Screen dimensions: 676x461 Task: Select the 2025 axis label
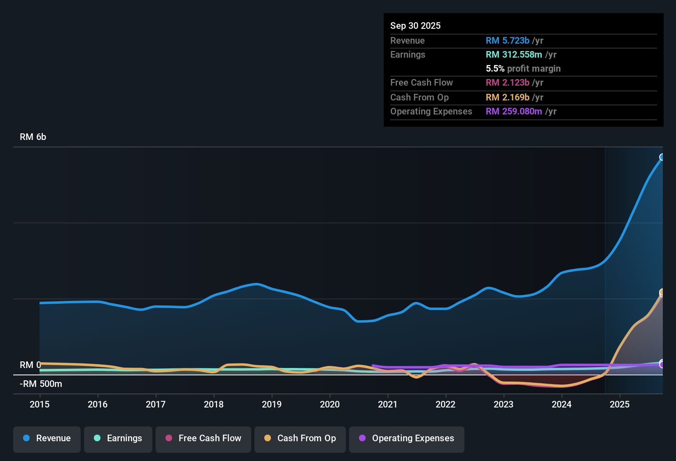(x=620, y=405)
